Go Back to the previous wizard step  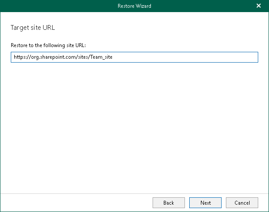pos(169,203)
